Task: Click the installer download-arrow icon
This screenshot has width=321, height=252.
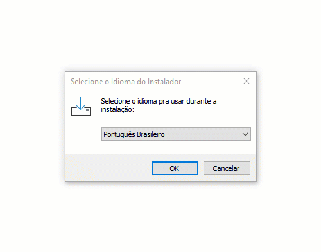Action: (x=81, y=106)
